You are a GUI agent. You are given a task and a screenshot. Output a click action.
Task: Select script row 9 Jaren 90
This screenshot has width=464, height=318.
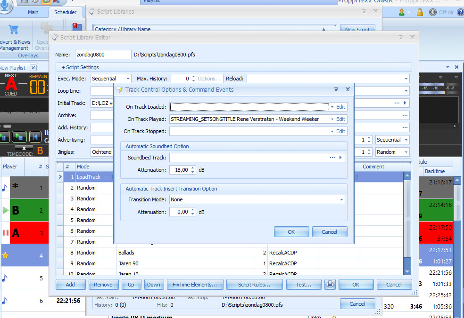(x=229, y=263)
